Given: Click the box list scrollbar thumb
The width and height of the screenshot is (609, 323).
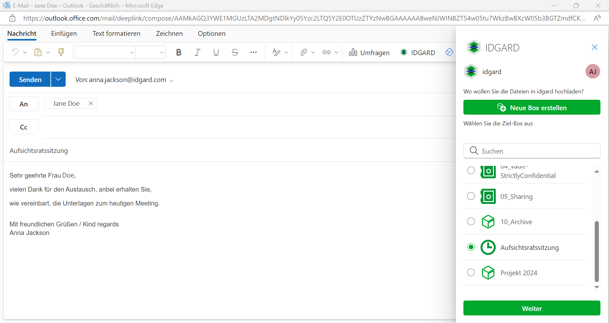Looking at the screenshot, I should (597, 251).
